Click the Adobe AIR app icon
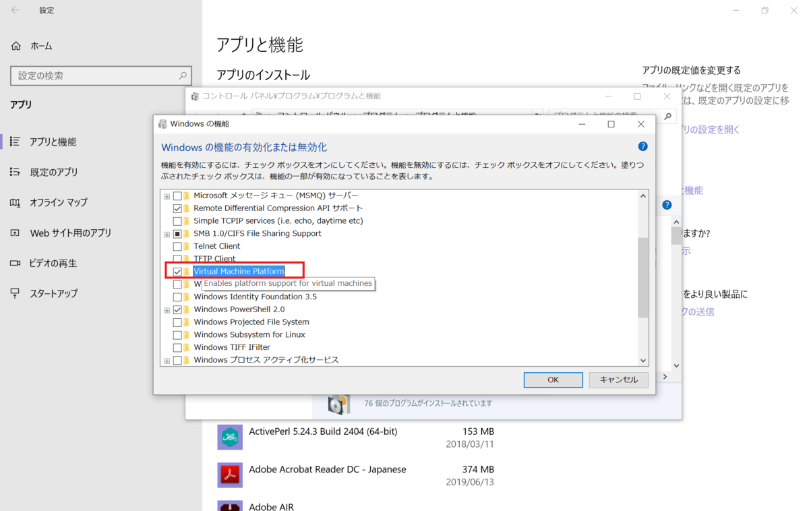 pos(230,506)
